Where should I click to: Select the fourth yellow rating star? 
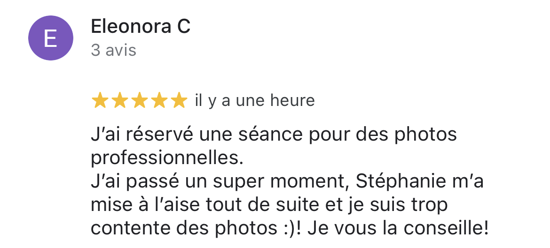click(x=159, y=100)
